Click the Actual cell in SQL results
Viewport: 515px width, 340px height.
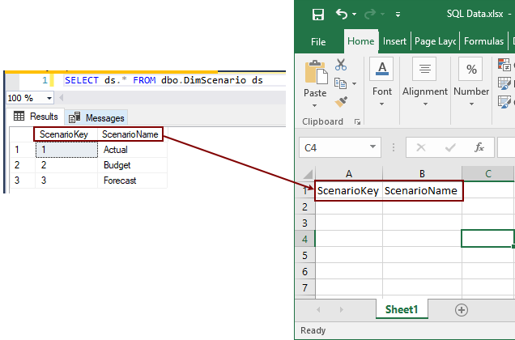132,150
